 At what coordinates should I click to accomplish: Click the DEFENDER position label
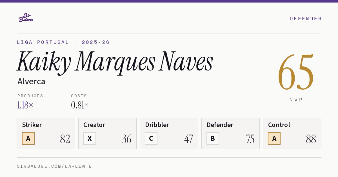tap(306, 19)
